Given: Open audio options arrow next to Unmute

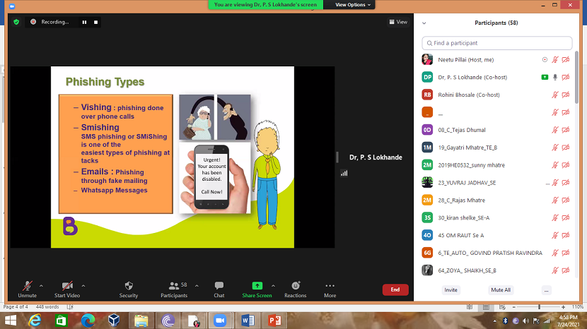Looking at the screenshot, I should click(x=41, y=286).
